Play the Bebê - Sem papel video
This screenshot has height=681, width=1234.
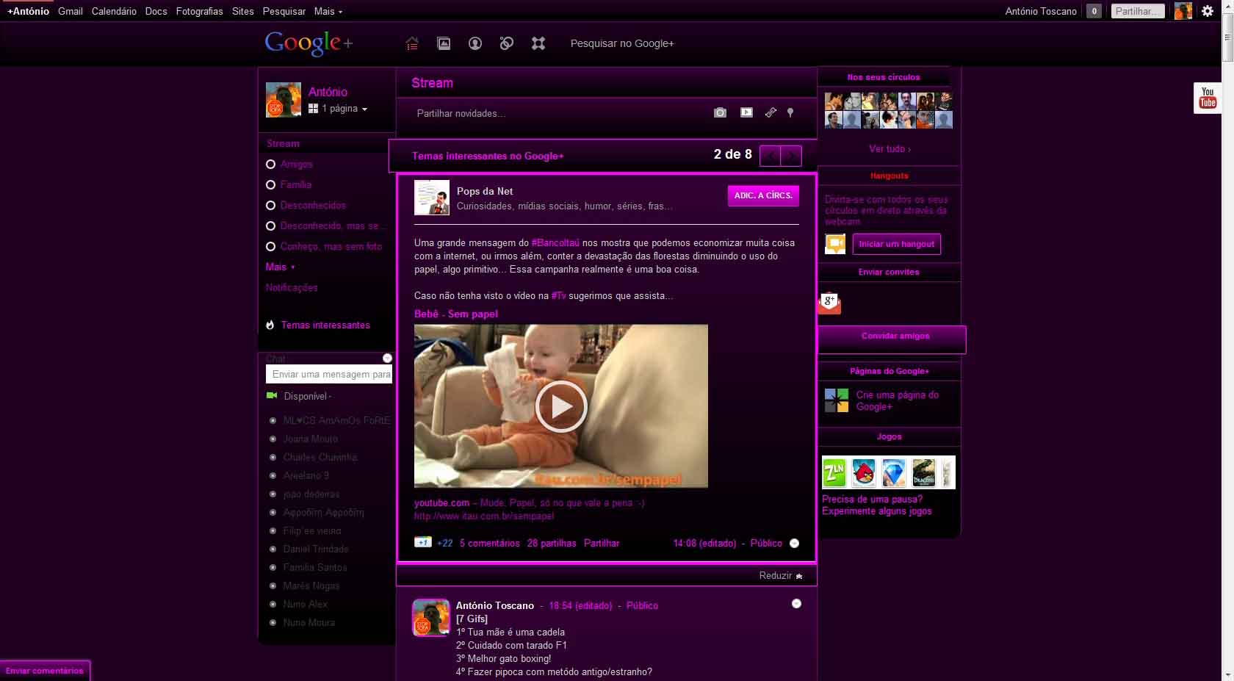(561, 406)
